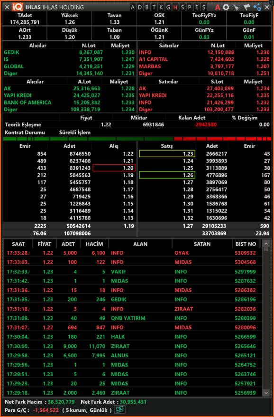Viewport: 274px width, 417px height.
Task: Select the Ş letter button in toolbar
Action: pos(204,7)
